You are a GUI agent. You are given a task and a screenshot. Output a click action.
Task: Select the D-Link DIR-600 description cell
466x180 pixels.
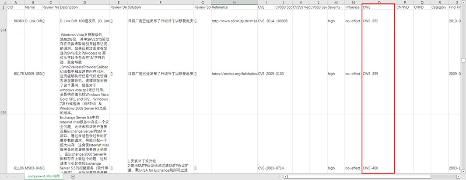pyautogui.click(x=85, y=21)
